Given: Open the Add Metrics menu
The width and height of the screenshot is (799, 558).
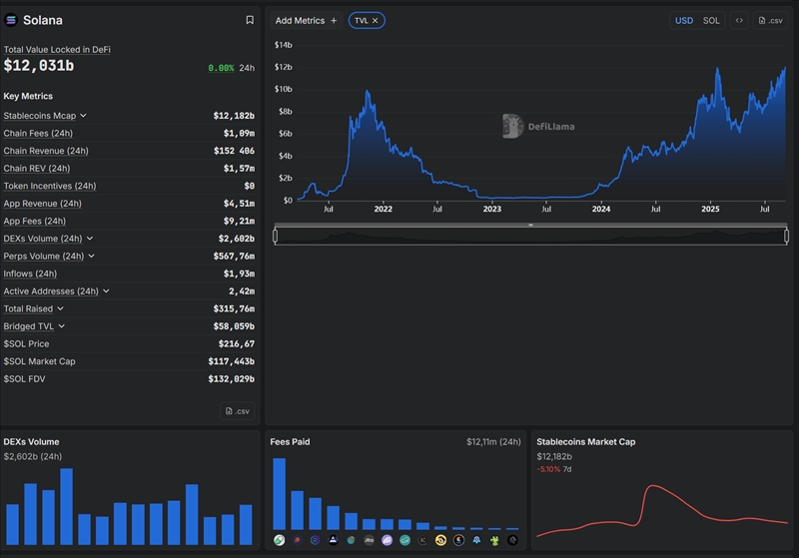Looking at the screenshot, I should [x=306, y=20].
